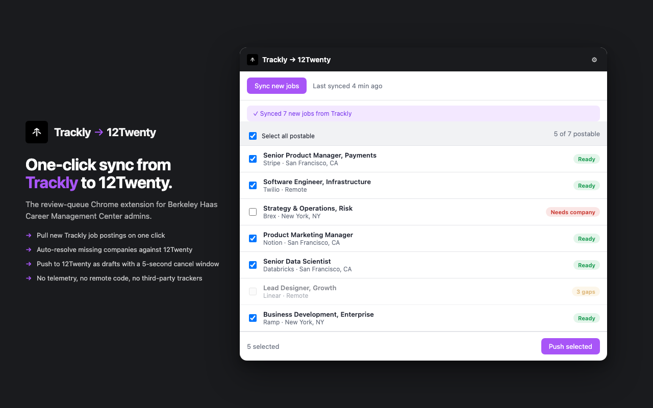Uncheck the Senior Data Scientist job
The image size is (653, 408).
(x=253, y=265)
